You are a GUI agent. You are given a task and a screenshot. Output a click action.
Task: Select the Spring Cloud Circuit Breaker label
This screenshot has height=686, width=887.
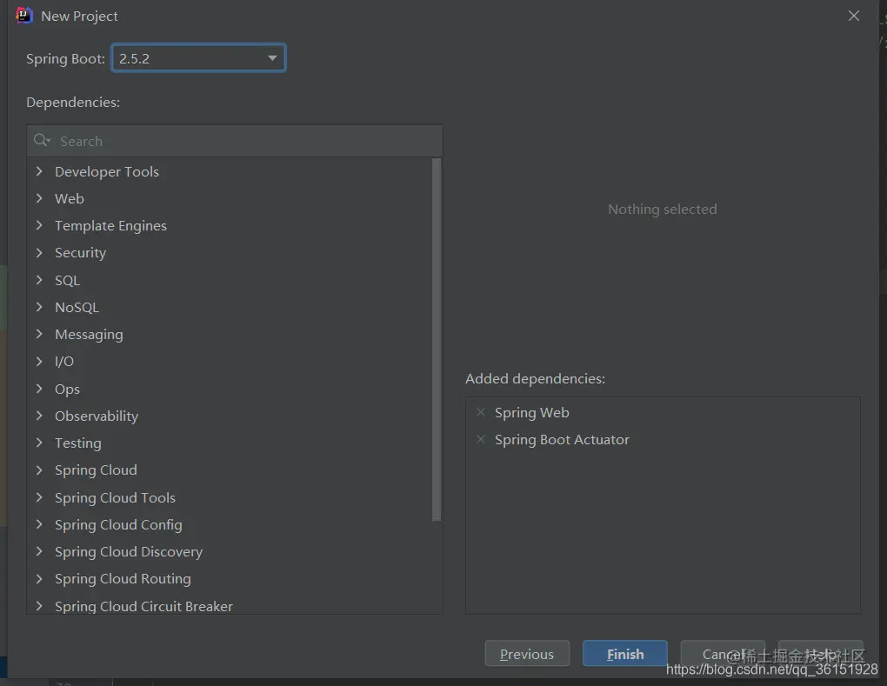pos(143,606)
